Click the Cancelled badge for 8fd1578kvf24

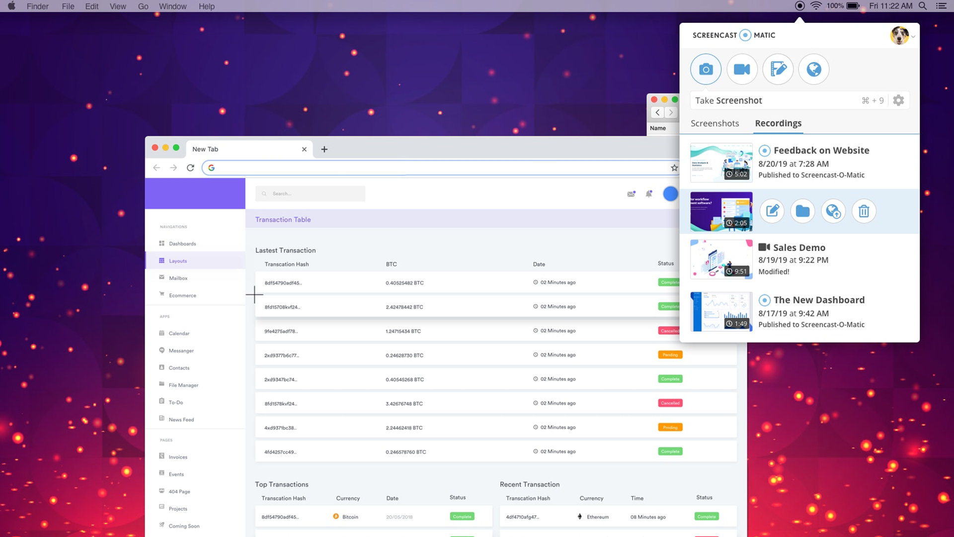(670, 403)
